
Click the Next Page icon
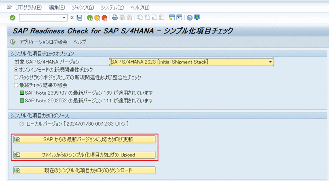coord(155,18)
